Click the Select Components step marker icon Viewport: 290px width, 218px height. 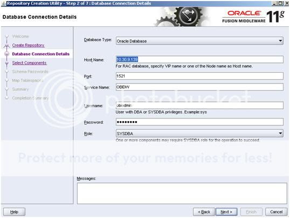pyautogui.click(x=7, y=63)
